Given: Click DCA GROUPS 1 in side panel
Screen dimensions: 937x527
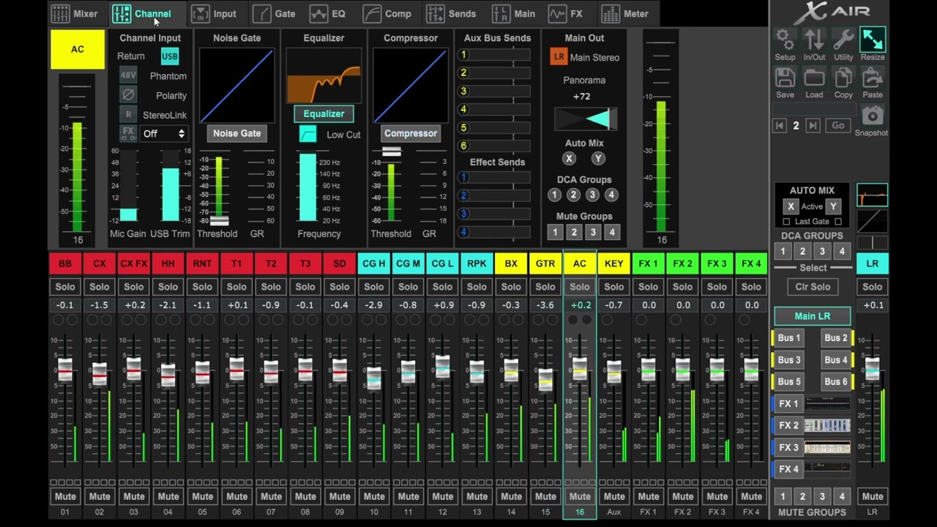Looking at the screenshot, I should [783, 252].
